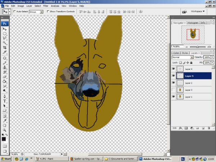Screen dimensions: 216x162
Task: Select the Move tool in the toolbox
Action: [x=5, y=29]
